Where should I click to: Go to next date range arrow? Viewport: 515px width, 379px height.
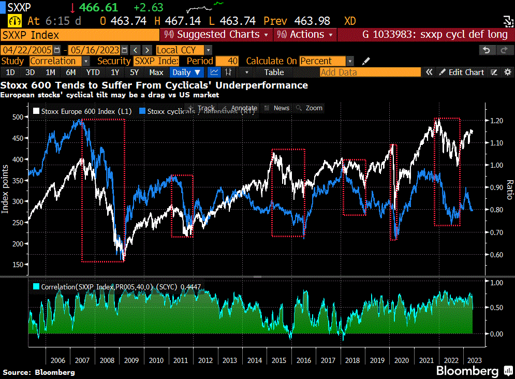tap(147, 50)
